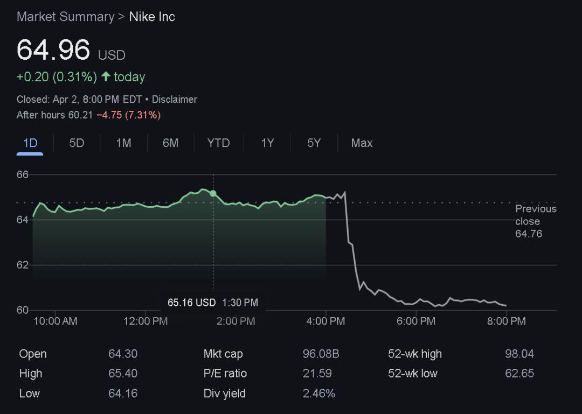Click the 52-wk high value 98.04
The image size is (582, 414).
519,354
